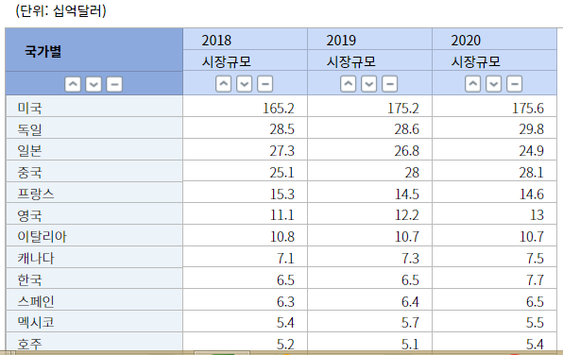Select the 2018 year header

coord(246,39)
